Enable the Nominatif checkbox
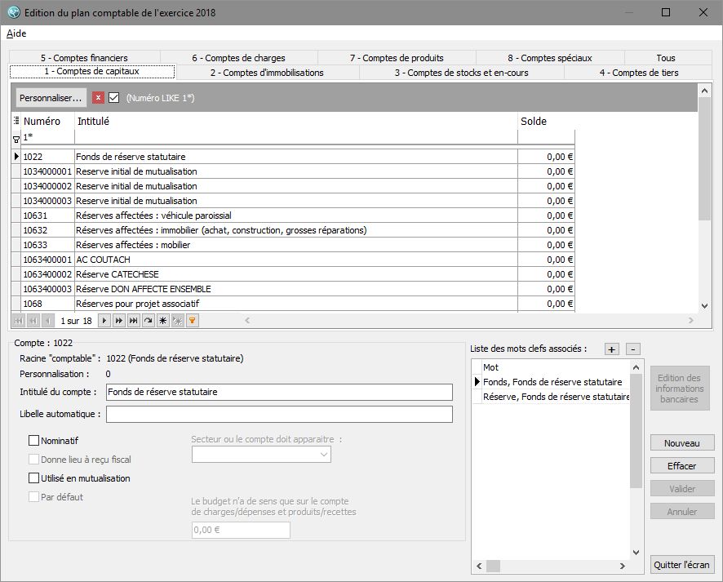723x582 pixels. point(34,441)
